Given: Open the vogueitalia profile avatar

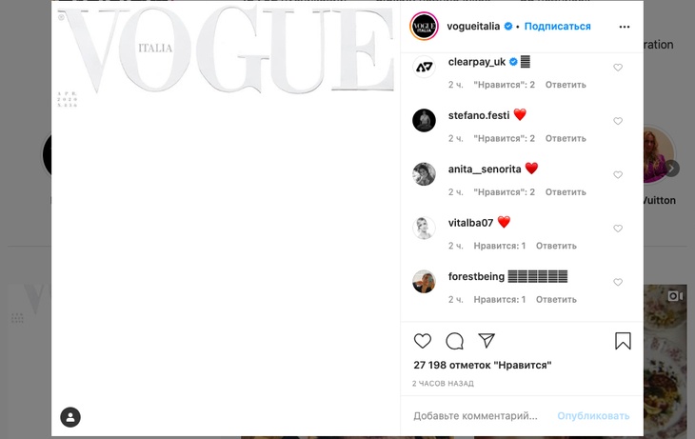Looking at the screenshot, I should [425, 27].
